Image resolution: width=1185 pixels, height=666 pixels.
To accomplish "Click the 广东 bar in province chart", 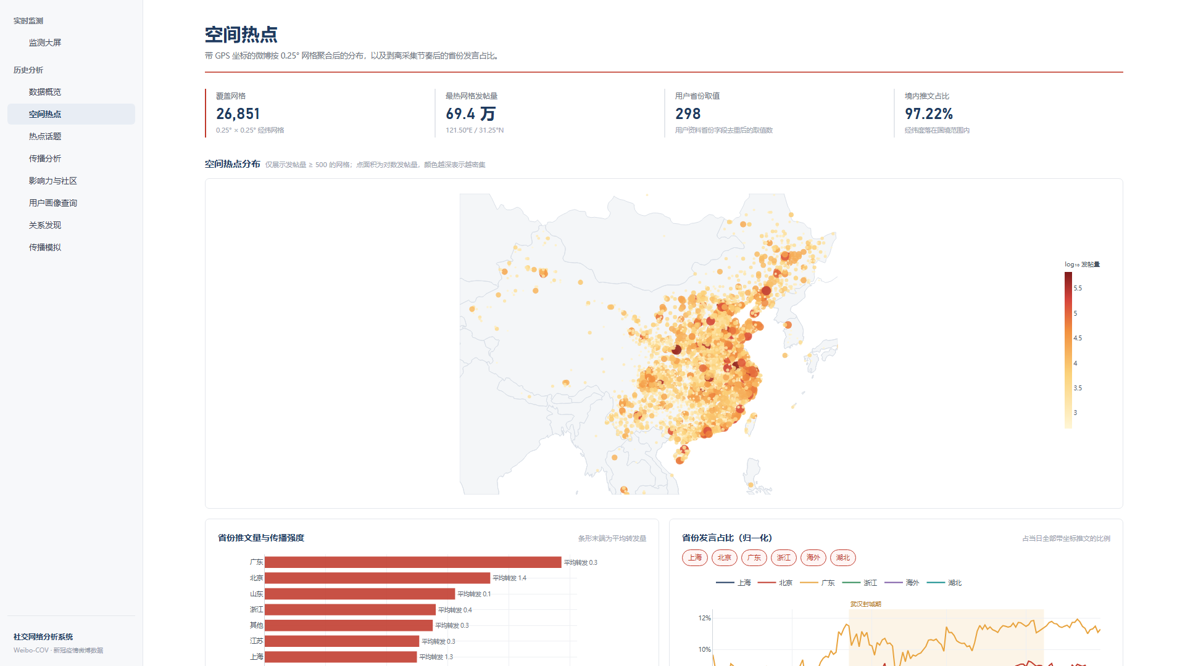I will pos(413,562).
